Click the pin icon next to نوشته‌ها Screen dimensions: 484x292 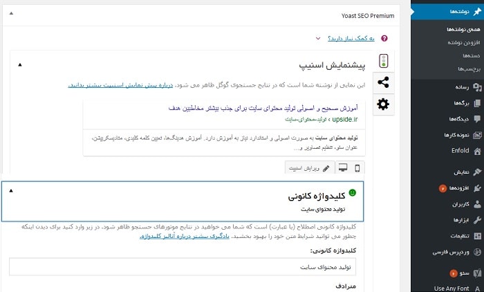(477, 12)
